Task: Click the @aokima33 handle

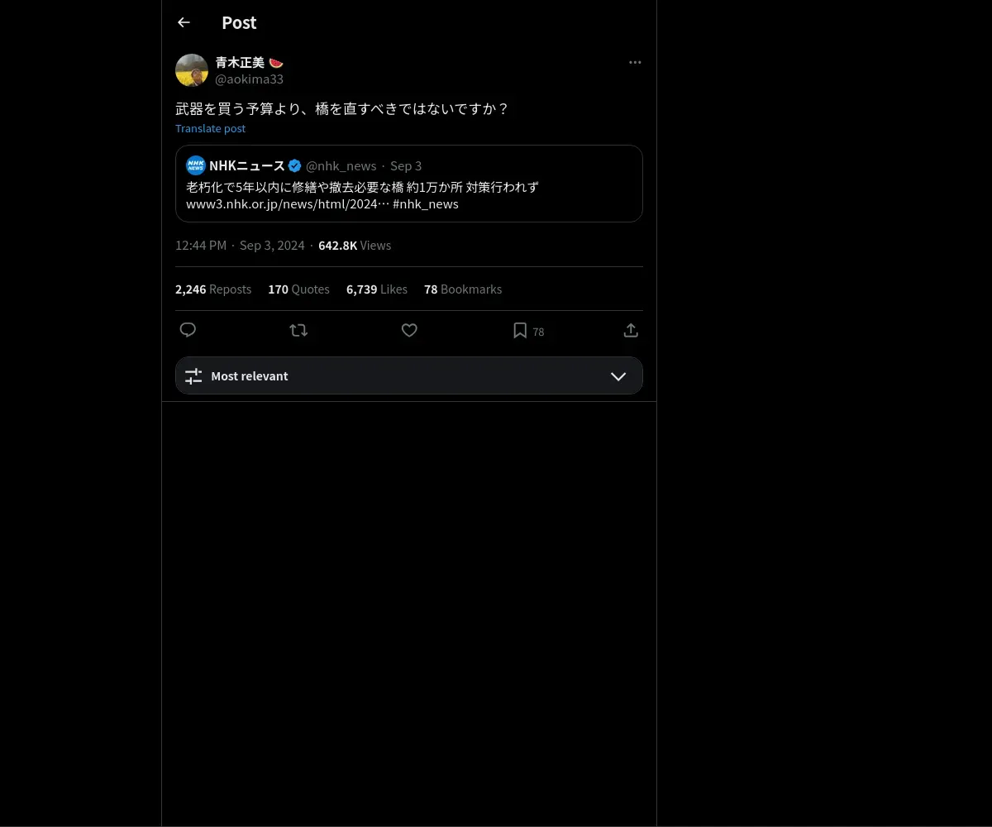Action: click(249, 79)
